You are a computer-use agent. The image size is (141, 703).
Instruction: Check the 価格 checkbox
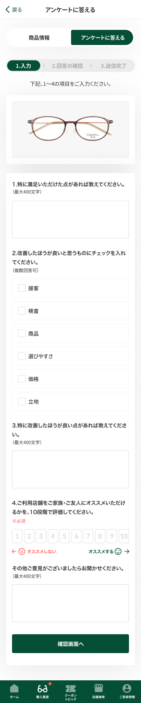(x=22, y=379)
